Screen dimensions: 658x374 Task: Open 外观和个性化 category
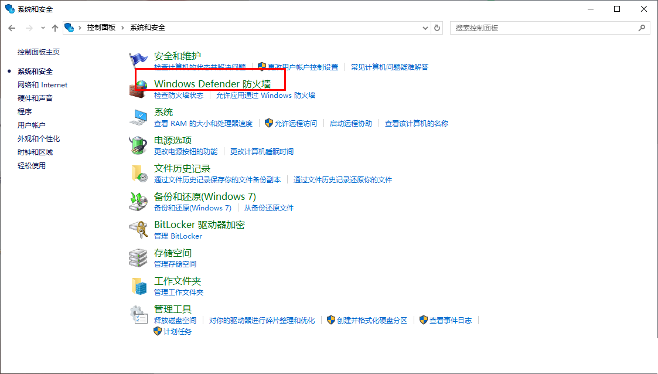point(39,138)
